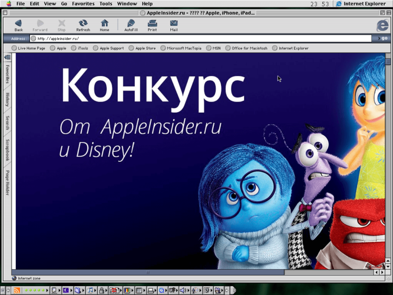This screenshot has width=393, height=295.
Task: Open the AppleTalk module popup arrow
Action: click(x=59, y=290)
